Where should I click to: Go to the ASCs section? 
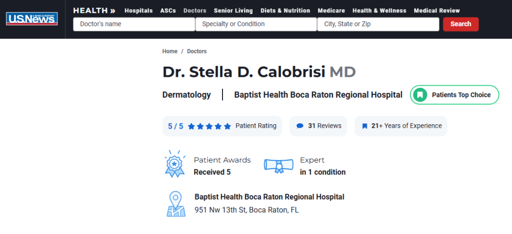pyautogui.click(x=168, y=10)
